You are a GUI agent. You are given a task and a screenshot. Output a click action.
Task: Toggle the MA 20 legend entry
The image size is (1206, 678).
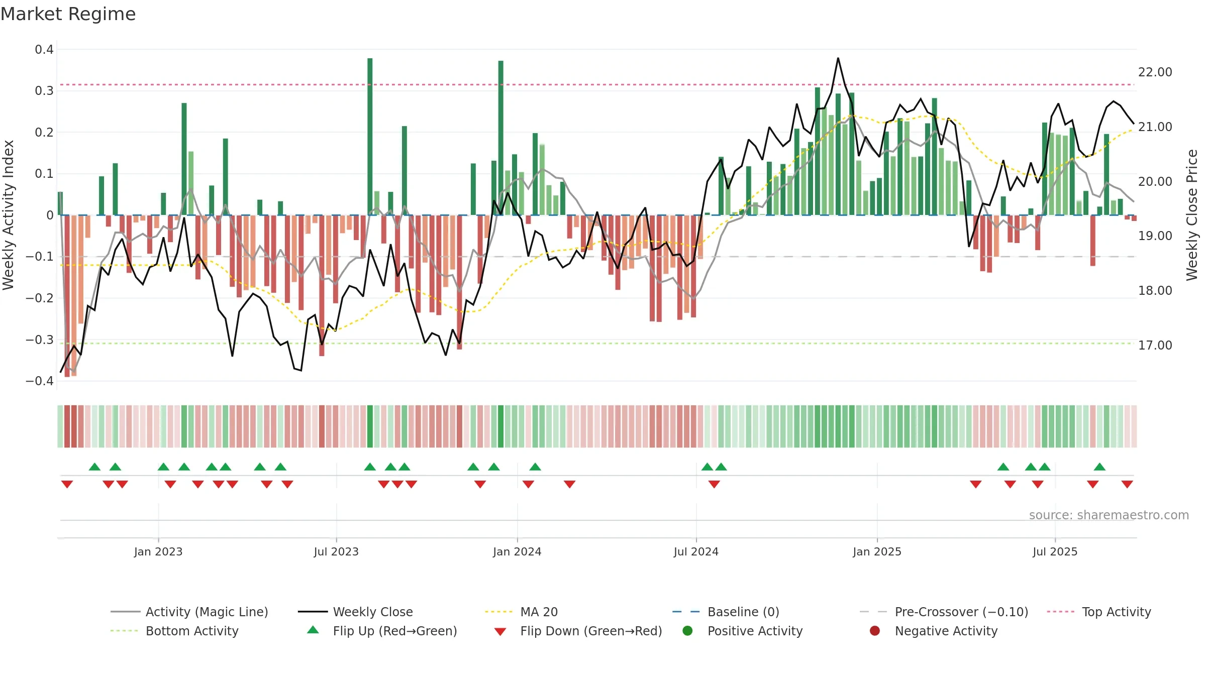(521, 612)
